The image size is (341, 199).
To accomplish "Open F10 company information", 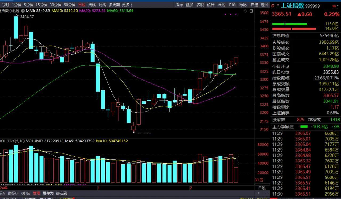I will pos(232,5).
